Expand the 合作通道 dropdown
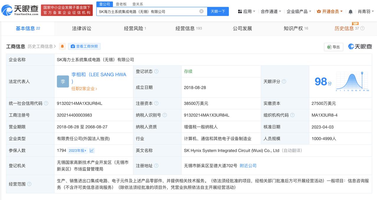377x200 pixels. [x=271, y=12]
